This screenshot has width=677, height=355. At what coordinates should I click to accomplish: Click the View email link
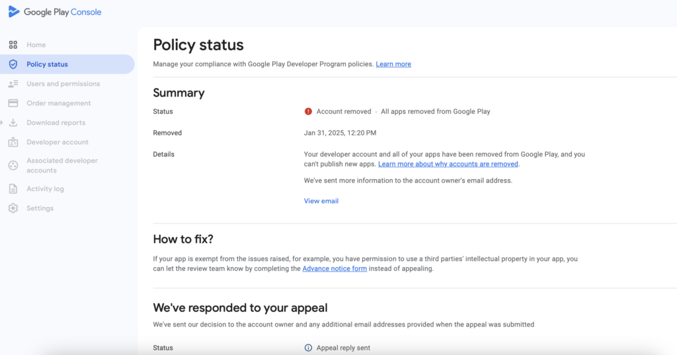321,201
